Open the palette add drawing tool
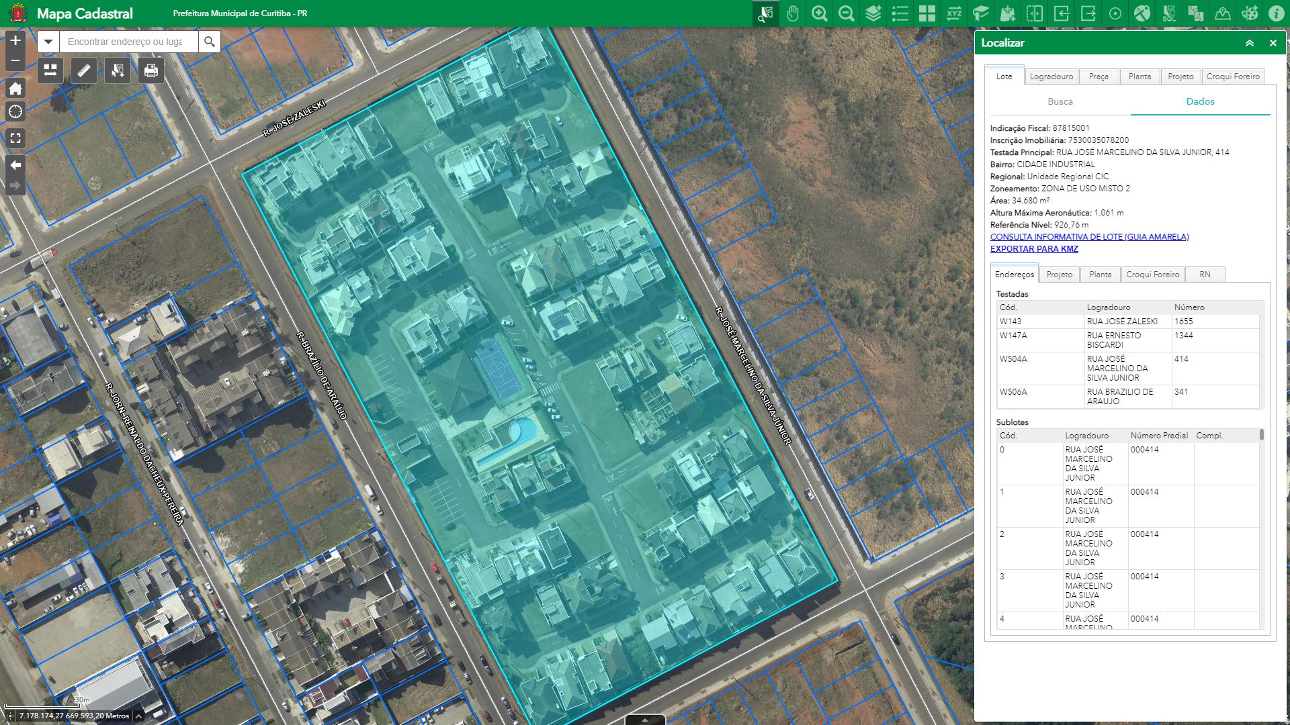This screenshot has width=1290, height=725. [x=1250, y=13]
